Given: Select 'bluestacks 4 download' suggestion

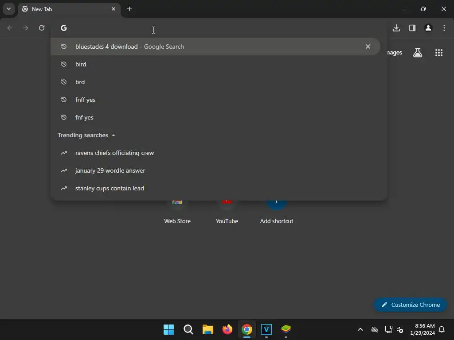Looking at the screenshot, I should pyautogui.click(x=215, y=46).
